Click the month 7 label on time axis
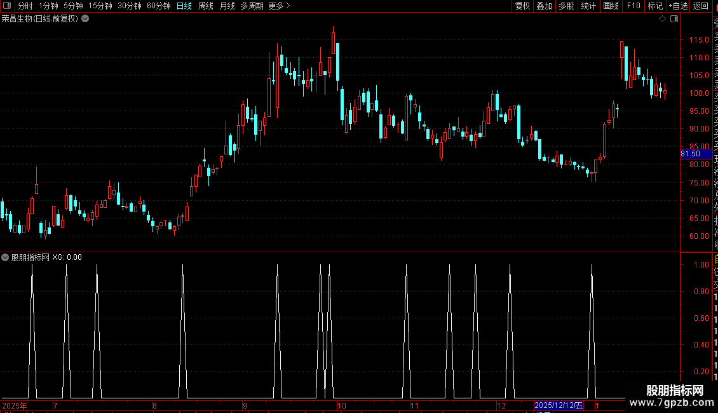The width and height of the screenshot is (718, 413). pyautogui.click(x=55, y=405)
